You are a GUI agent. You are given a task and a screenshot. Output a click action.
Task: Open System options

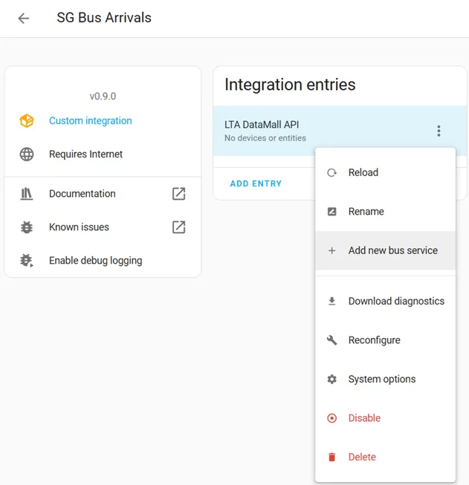click(385, 379)
